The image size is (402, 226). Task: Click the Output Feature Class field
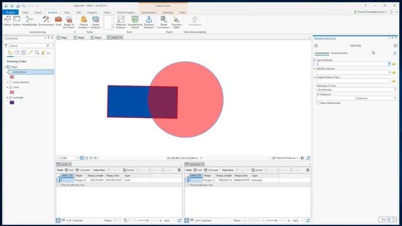pyautogui.click(x=354, y=81)
